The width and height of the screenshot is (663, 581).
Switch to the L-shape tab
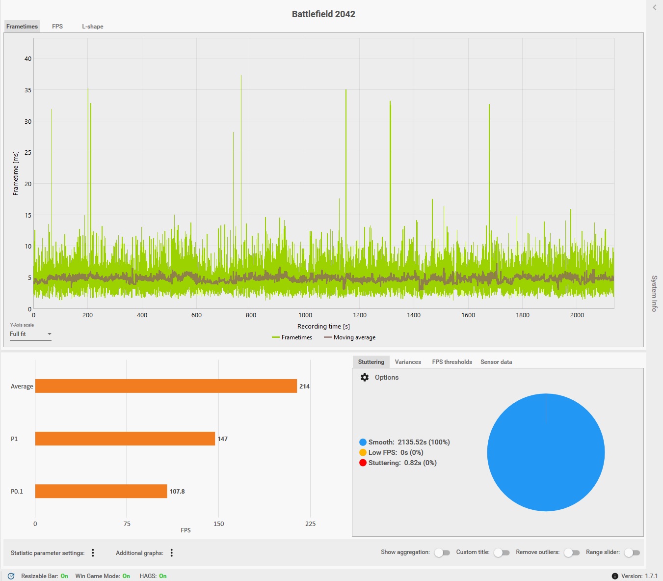pos(93,27)
